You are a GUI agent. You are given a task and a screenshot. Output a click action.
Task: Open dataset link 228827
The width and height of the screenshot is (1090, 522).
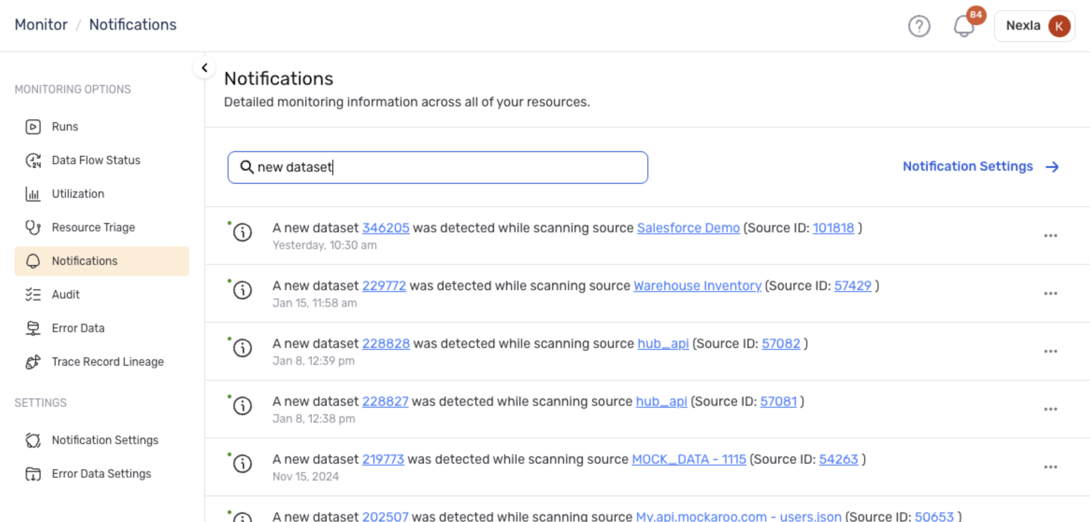(385, 401)
